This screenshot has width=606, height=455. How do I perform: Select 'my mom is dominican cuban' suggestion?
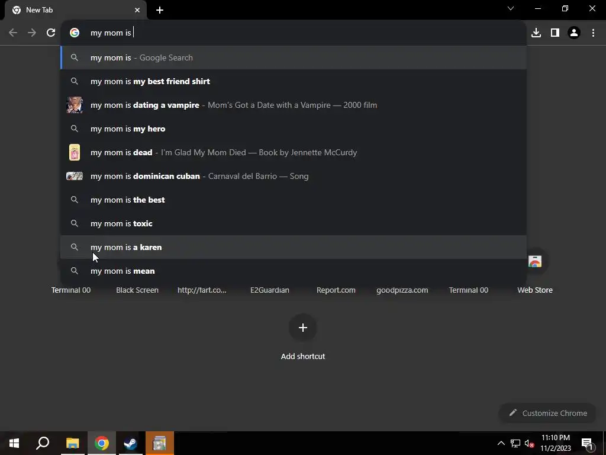click(294, 176)
